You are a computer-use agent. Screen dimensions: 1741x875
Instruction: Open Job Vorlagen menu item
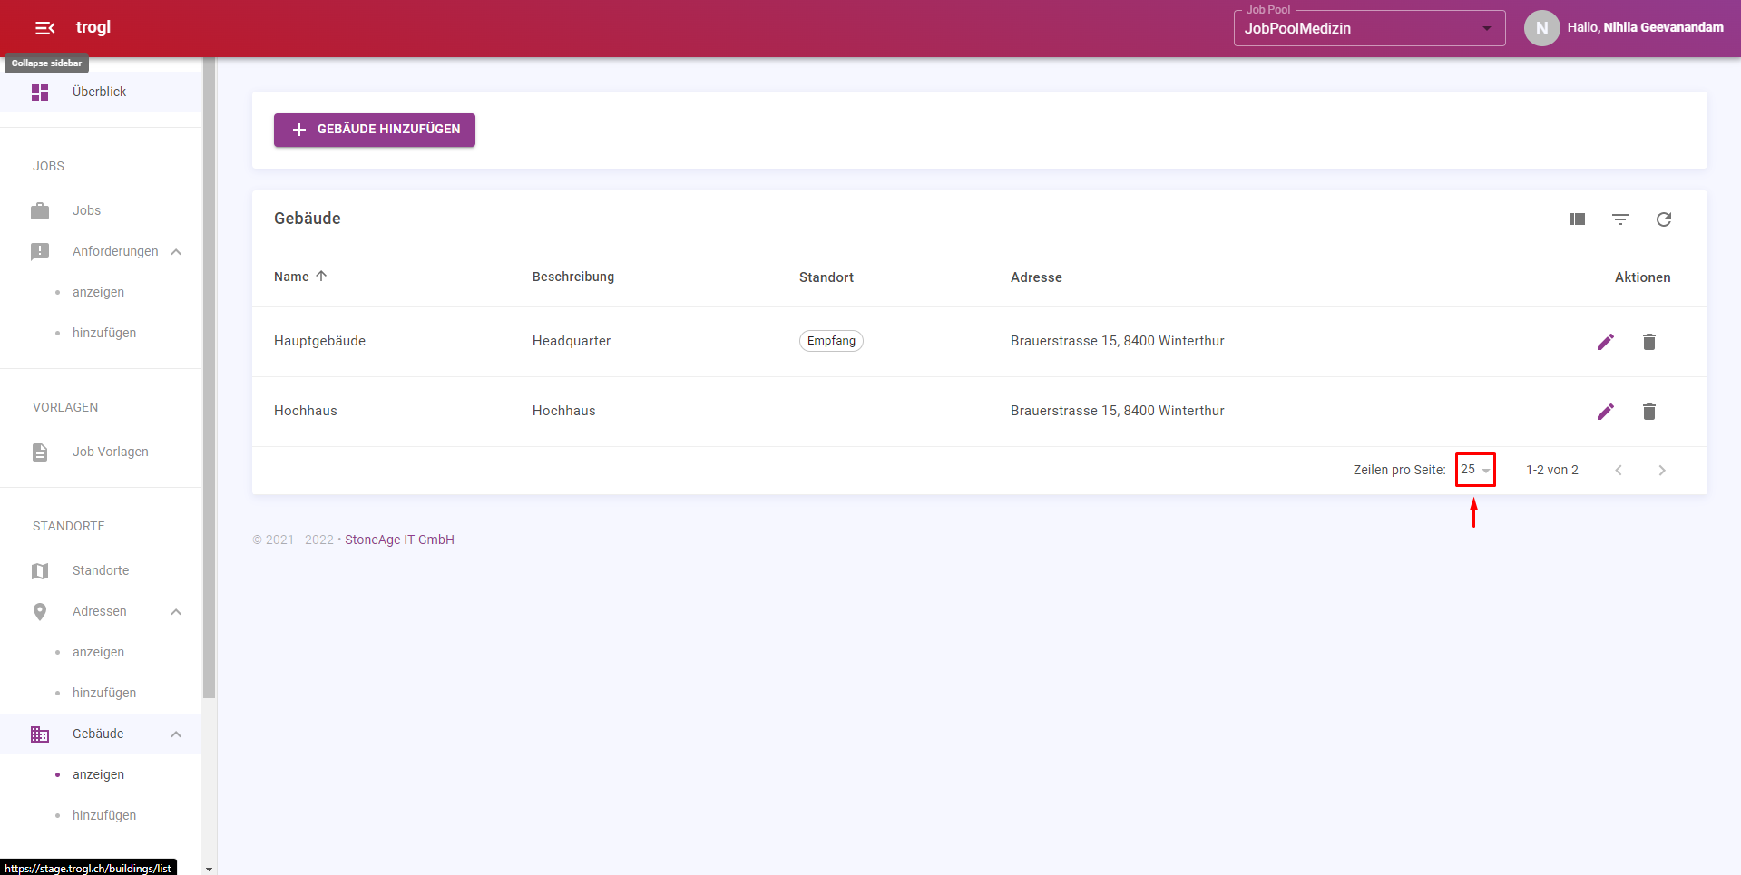tap(101, 452)
